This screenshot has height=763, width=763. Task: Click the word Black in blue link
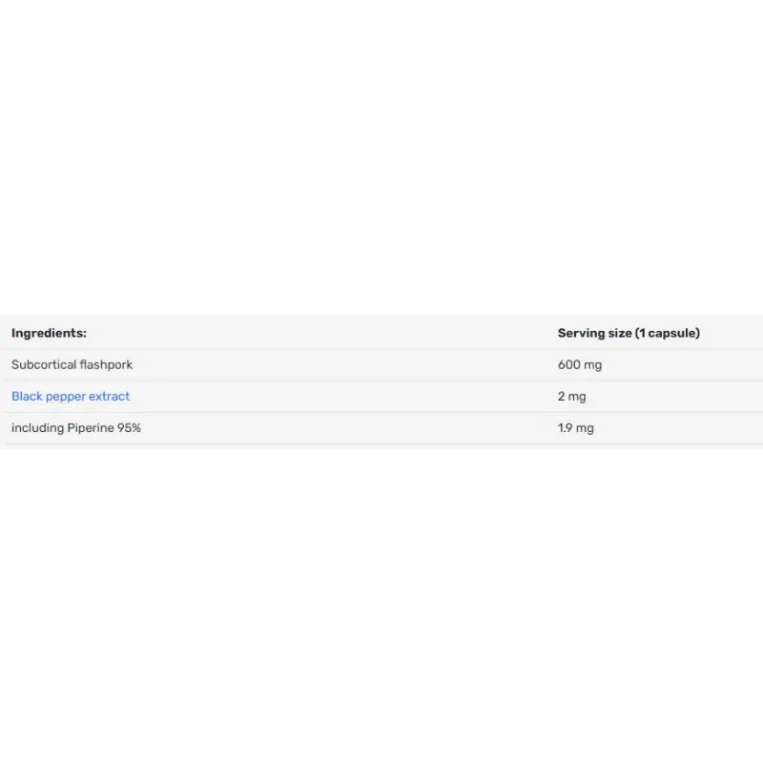pyautogui.click(x=27, y=396)
